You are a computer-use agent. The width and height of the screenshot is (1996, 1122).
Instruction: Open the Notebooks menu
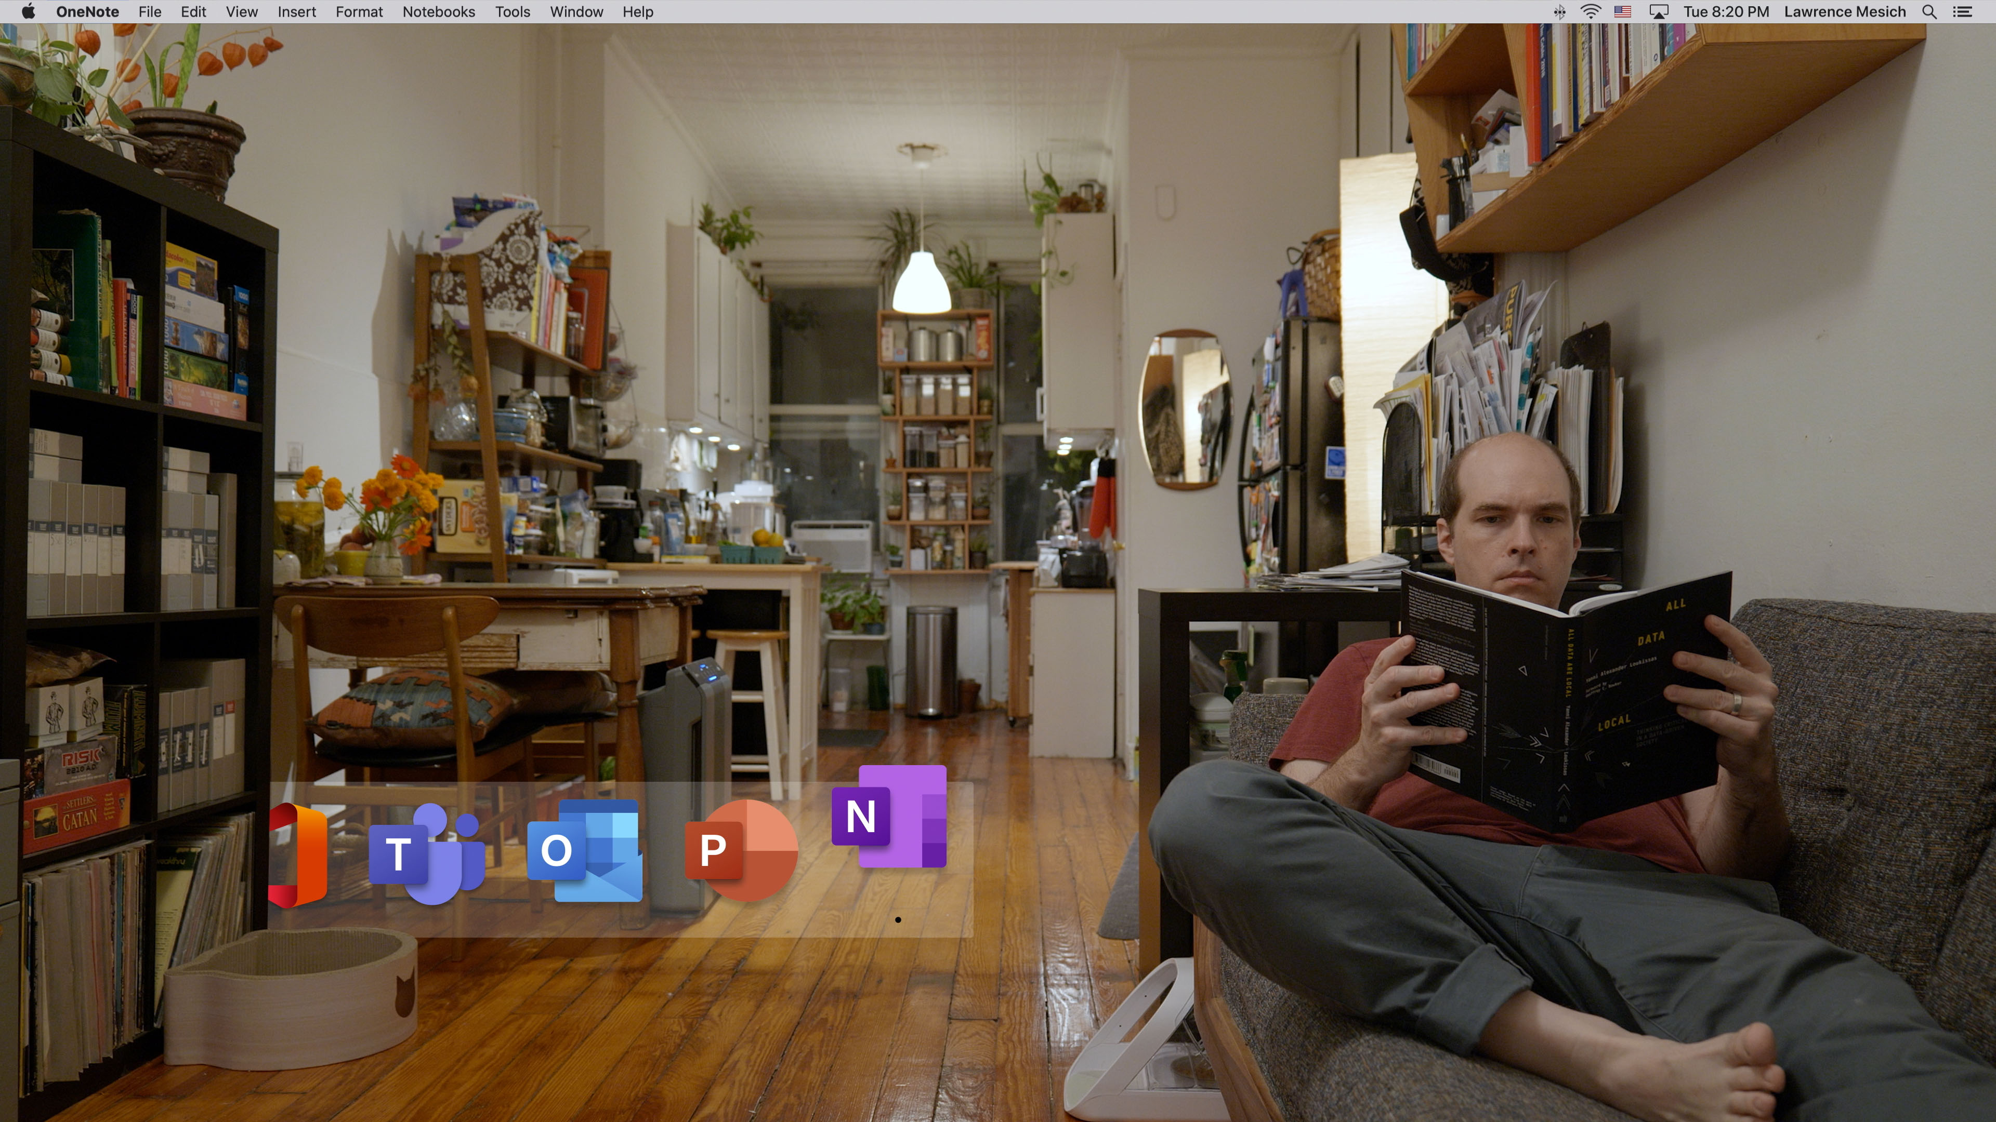[439, 11]
